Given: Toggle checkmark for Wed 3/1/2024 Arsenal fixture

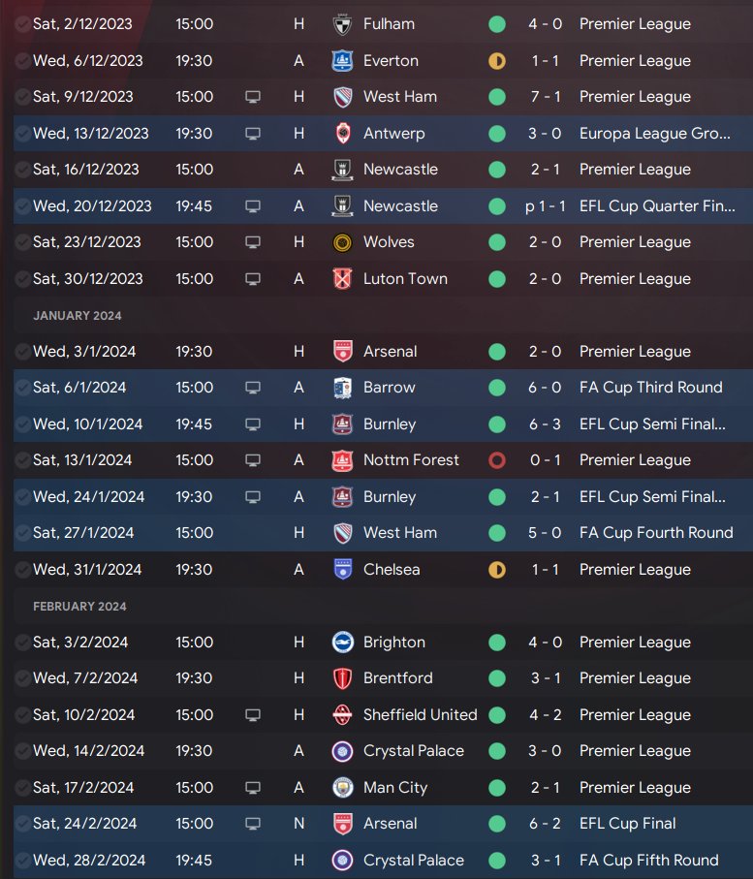Looking at the screenshot, I should tap(22, 352).
